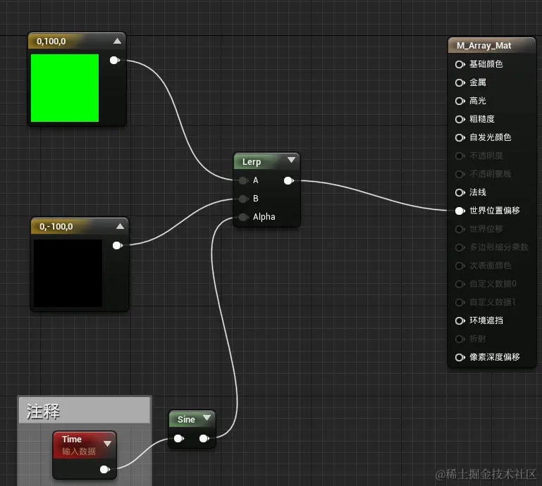Screen dimensions: 542x486
Task: Click the Lerp node output pin
Action: point(289,180)
